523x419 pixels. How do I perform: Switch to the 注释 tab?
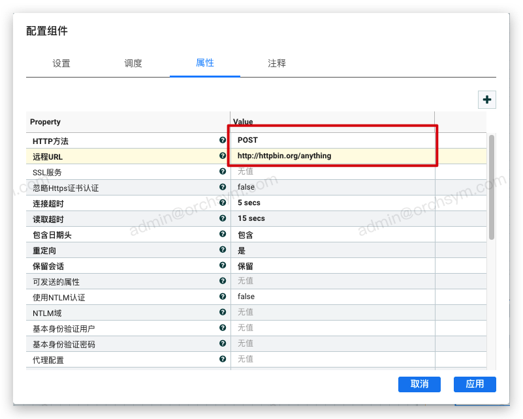[x=277, y=63]
